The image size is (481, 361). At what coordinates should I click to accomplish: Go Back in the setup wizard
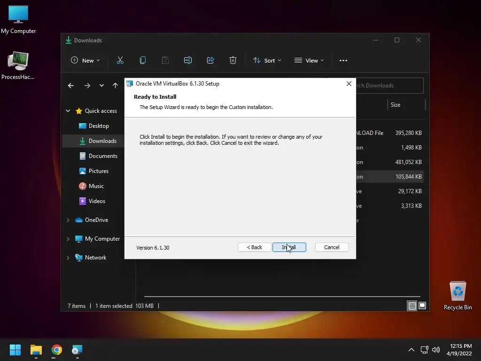pos(254,247)
